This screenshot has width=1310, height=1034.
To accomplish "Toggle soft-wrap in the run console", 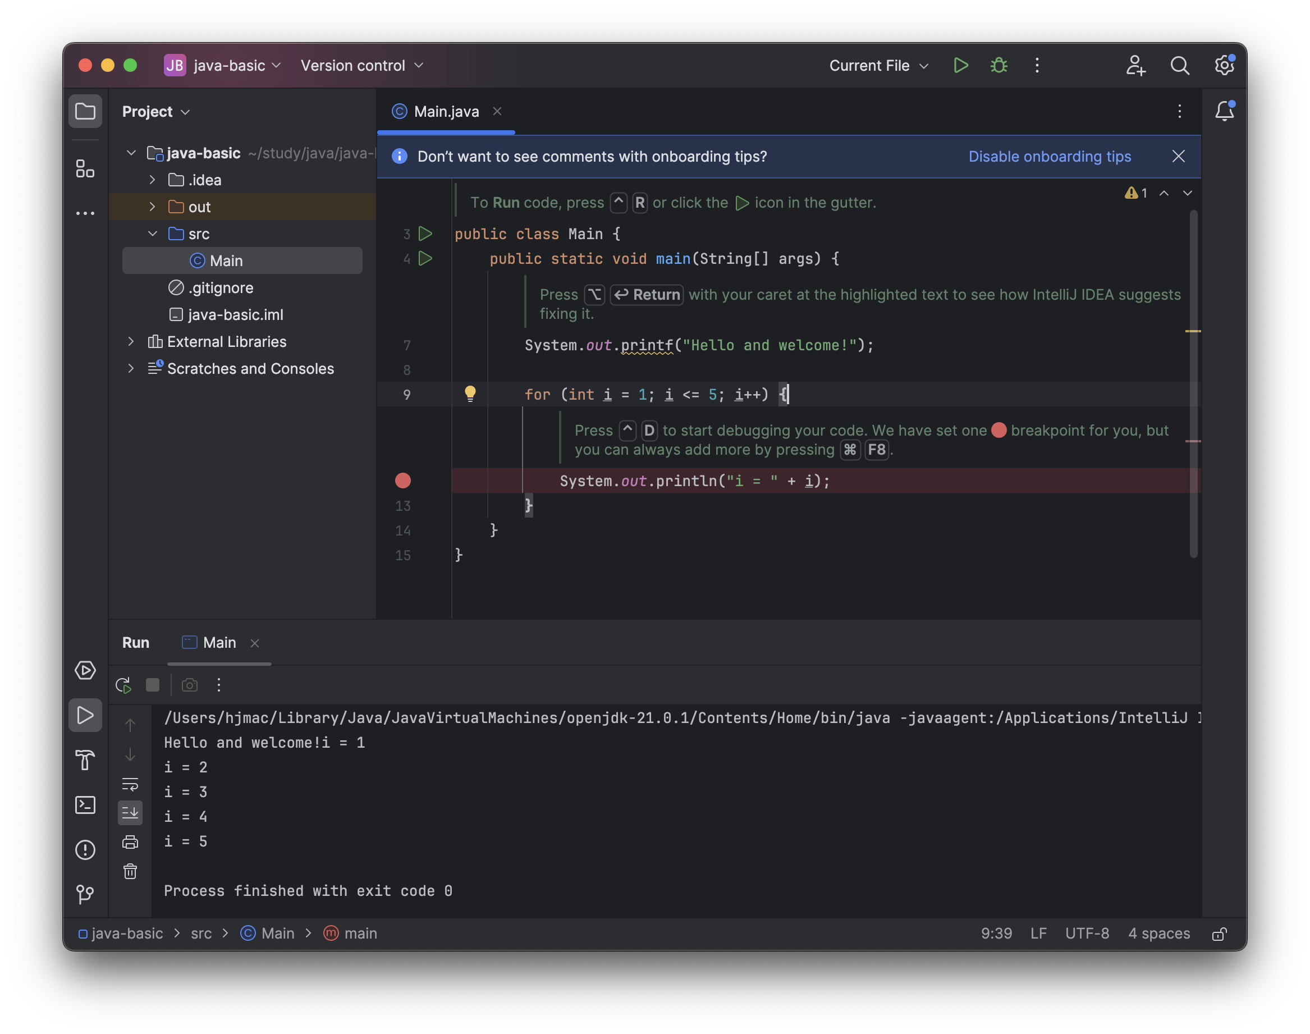I will click(130, 784).
